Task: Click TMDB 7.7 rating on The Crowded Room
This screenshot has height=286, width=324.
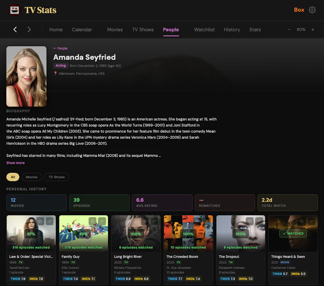Action: coord(175,279)
